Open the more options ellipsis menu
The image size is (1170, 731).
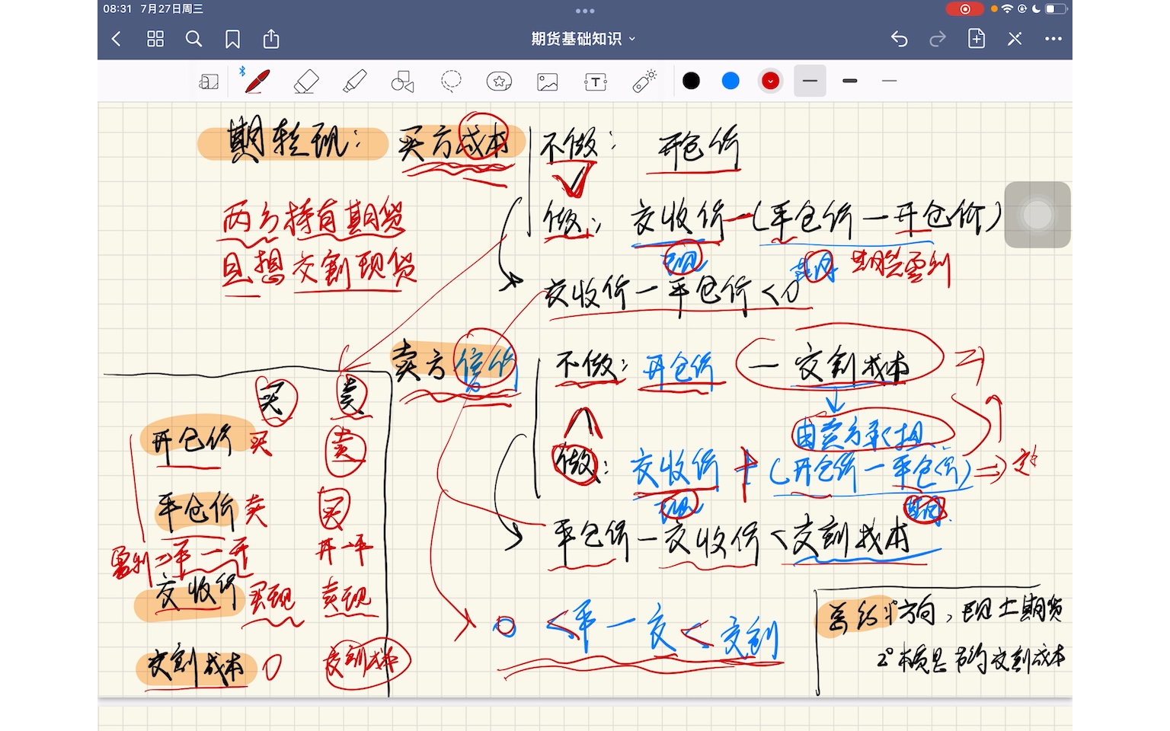pos(1053,39)
